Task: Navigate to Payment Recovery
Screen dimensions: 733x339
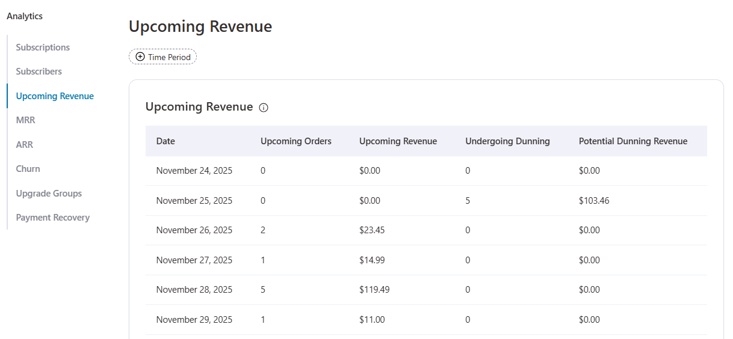Action: click(53, 218)
